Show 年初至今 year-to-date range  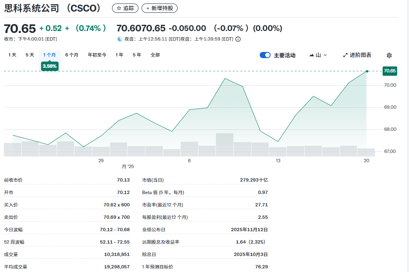[x=97, y=55]
